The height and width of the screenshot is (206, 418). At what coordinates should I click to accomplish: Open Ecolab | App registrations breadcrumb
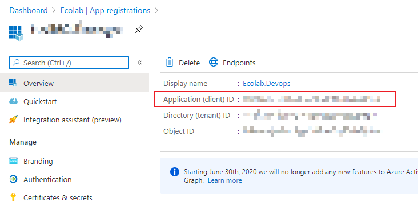[x=105, y=11]
